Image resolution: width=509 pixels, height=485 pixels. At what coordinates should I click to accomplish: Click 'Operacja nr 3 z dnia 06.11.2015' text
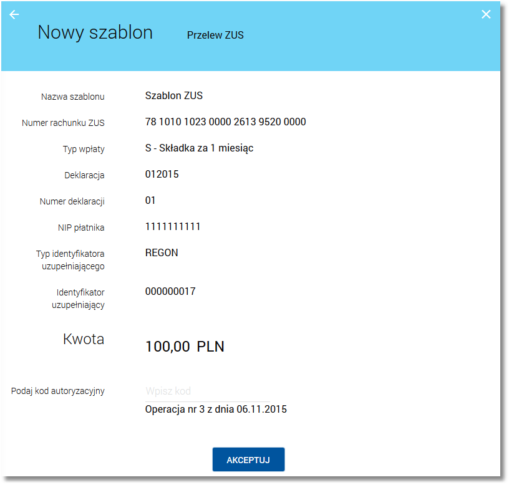(216, 410)
